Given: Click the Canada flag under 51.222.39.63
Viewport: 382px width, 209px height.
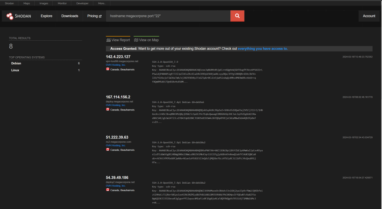Looking at the screenshot, I should tap(108, 150).
